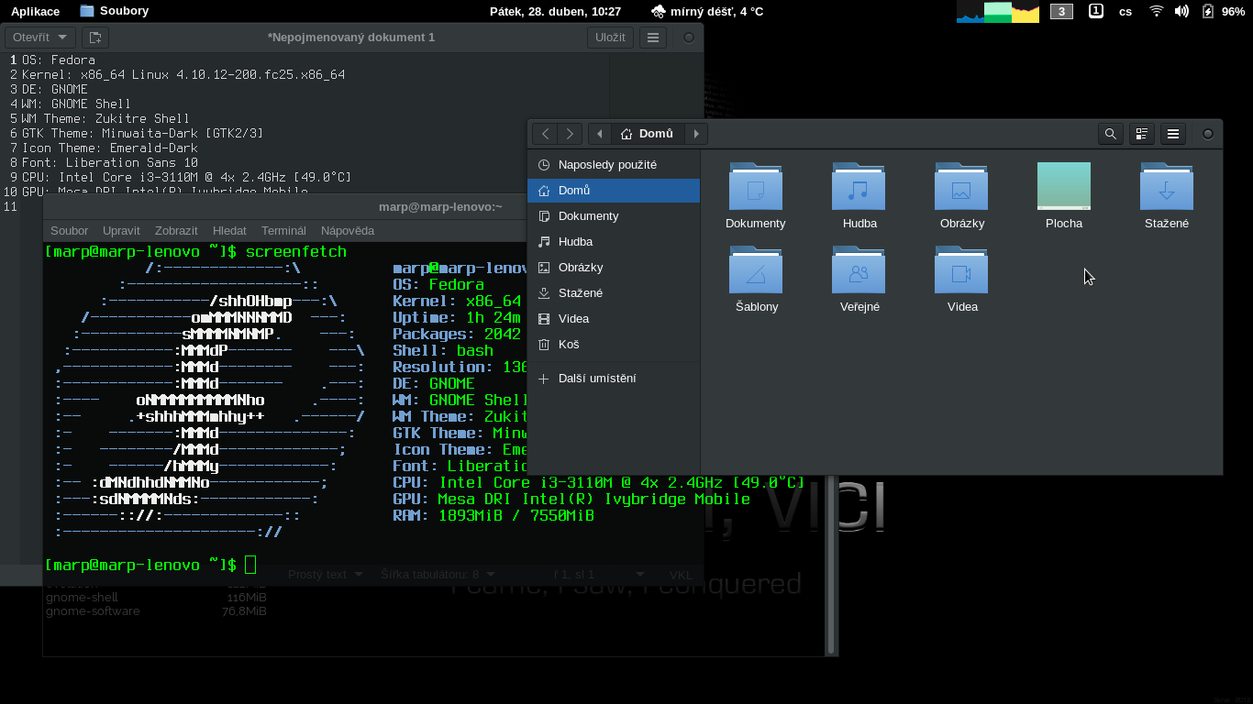This screenshot has height=704, width=1253.
Task: Click line 1 'OS: Fedora' in gedit
Action: point(58,60)
